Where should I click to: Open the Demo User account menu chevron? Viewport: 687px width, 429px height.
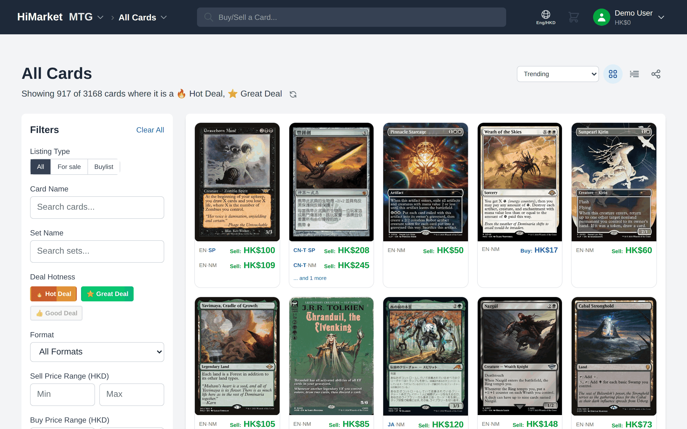point(661,17)
